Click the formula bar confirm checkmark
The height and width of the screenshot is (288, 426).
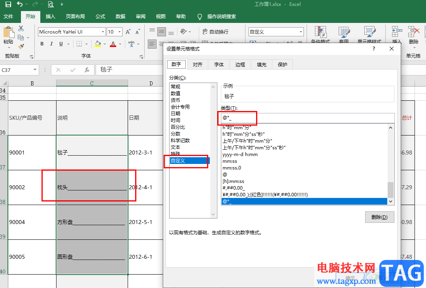(73, 70)
